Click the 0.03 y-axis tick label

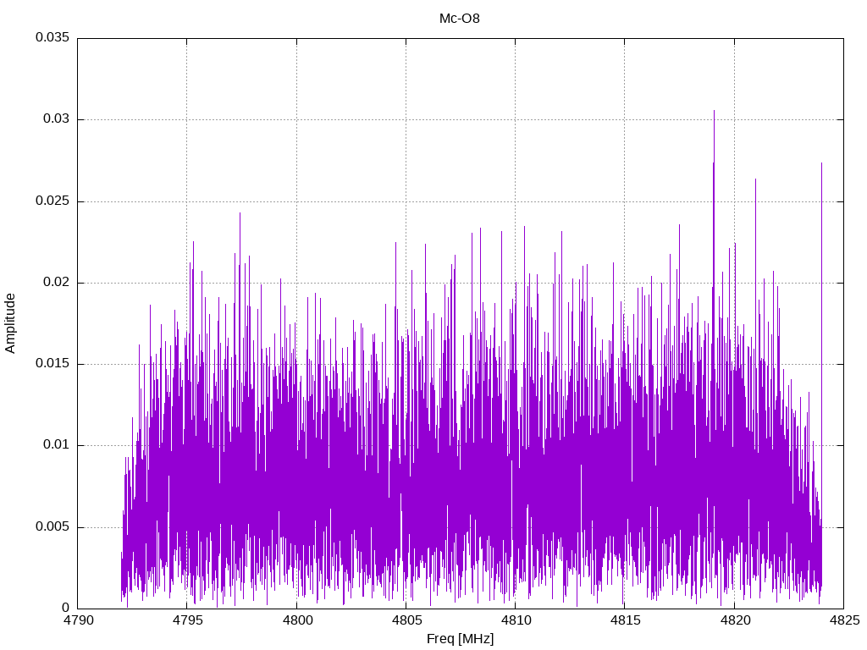pos(55,119)
